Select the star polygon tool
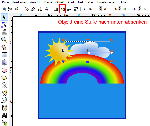 pyautogui.click(x=4, y=78)
